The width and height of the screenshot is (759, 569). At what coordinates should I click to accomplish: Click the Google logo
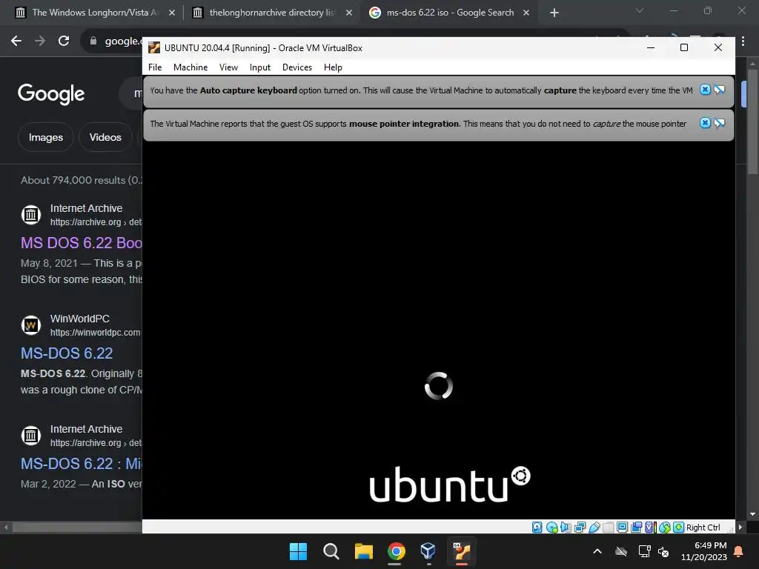tap(51, 94)
